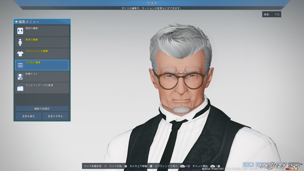Click the カメラ上下移動 control hint
Image resolution: width=304 pixels, height=171 pixels.
click(x=141, y=166)
